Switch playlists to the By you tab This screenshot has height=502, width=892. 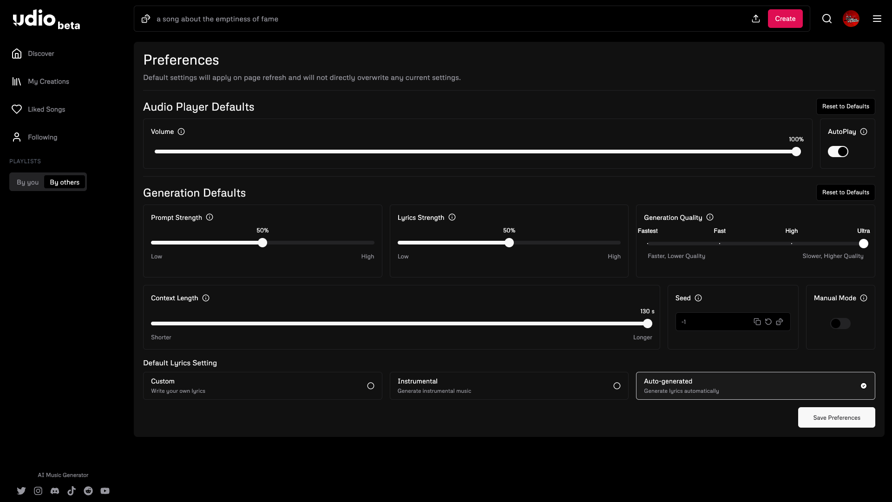[x=28, y=182]
